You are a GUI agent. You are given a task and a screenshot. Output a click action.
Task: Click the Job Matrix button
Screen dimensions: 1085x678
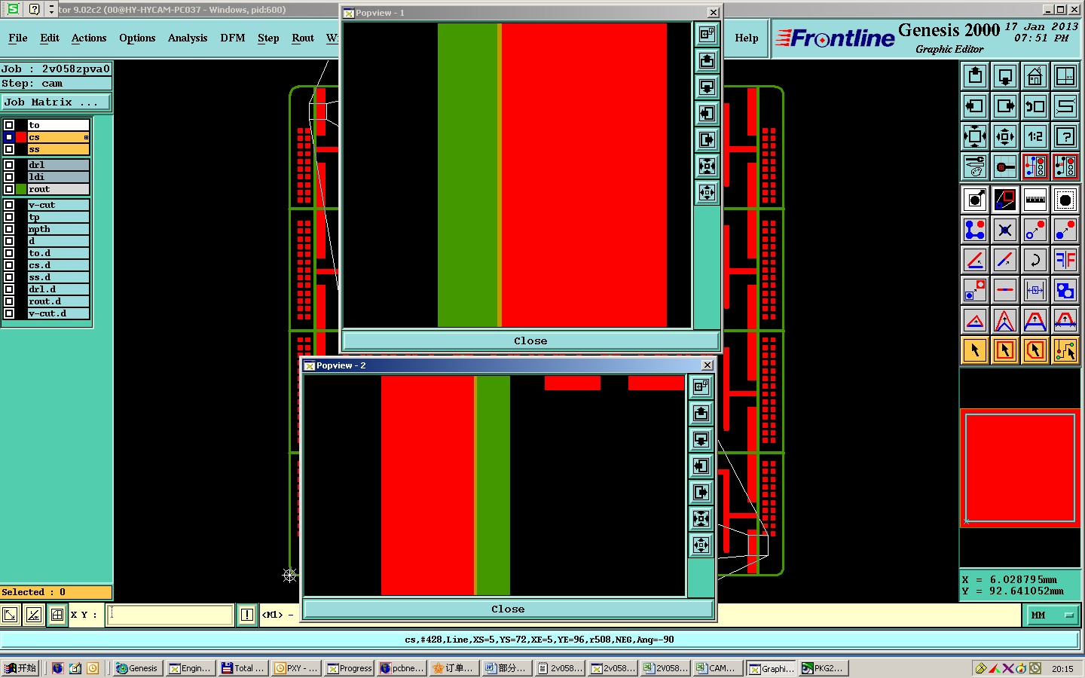(x=56, y=102)
